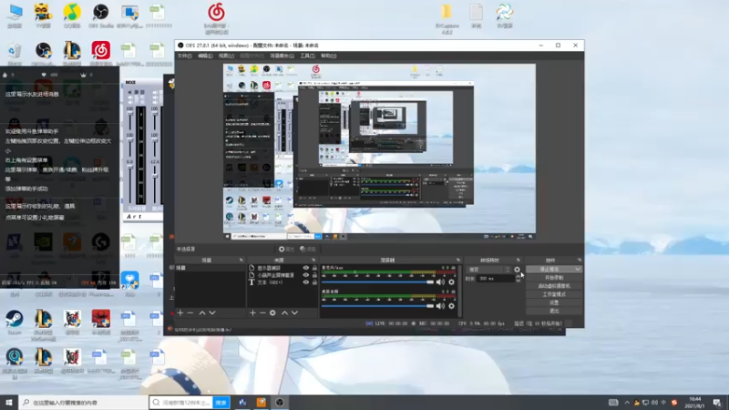The image size is (729, 410).
Task: Move the selected source down
Action: 294,313
